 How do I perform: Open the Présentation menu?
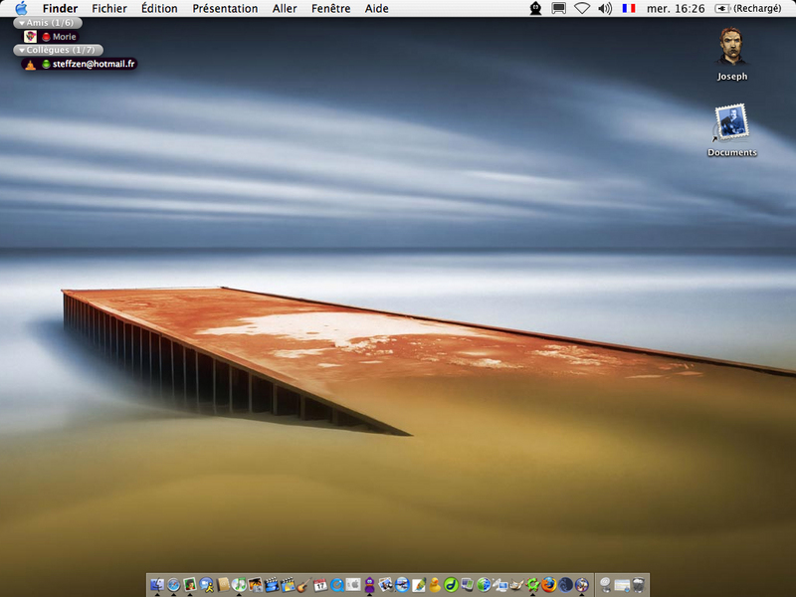click(x=225, y=9)
